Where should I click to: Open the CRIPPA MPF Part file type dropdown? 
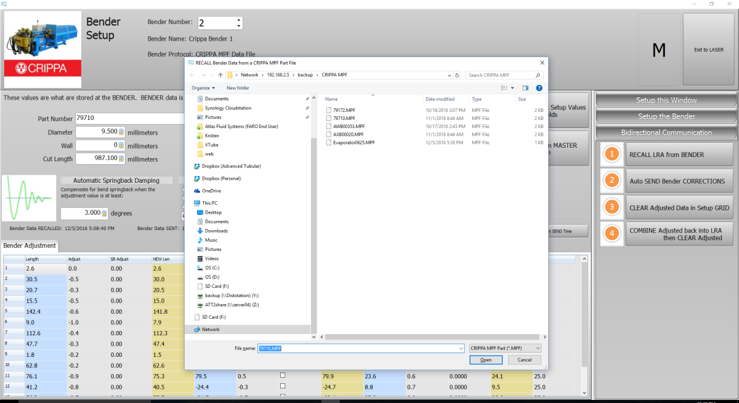[x=505, y=348]
